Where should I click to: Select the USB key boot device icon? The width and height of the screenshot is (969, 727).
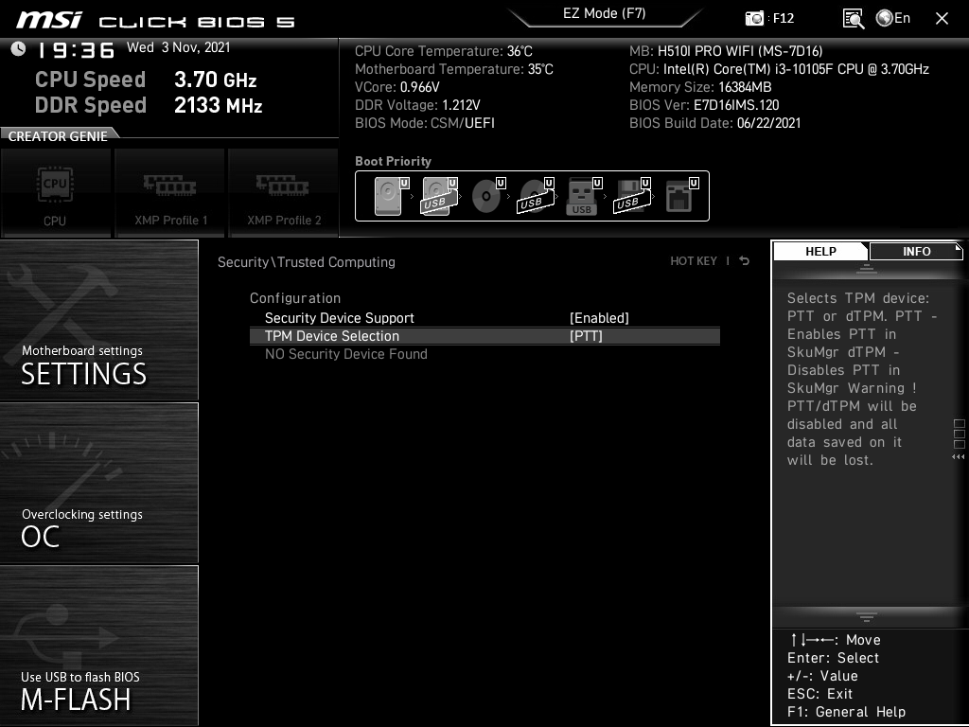tap(582, 197)
